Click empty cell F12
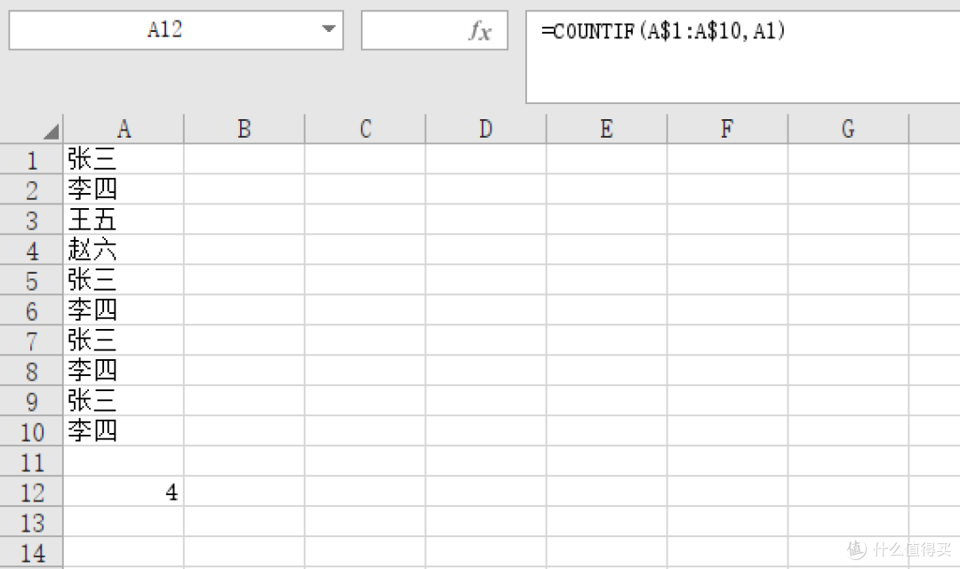Viewport: 960px width, 569px height. click(x=727, y=492)
